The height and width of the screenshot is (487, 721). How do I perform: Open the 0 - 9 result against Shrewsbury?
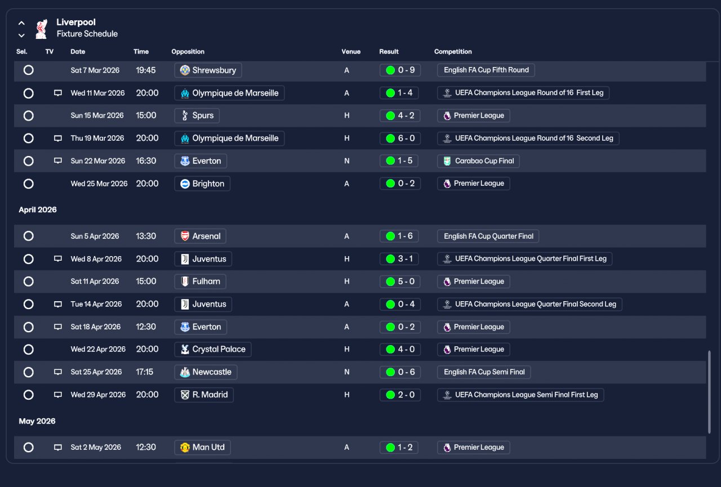pyautogui.click(x=400, y=70)
